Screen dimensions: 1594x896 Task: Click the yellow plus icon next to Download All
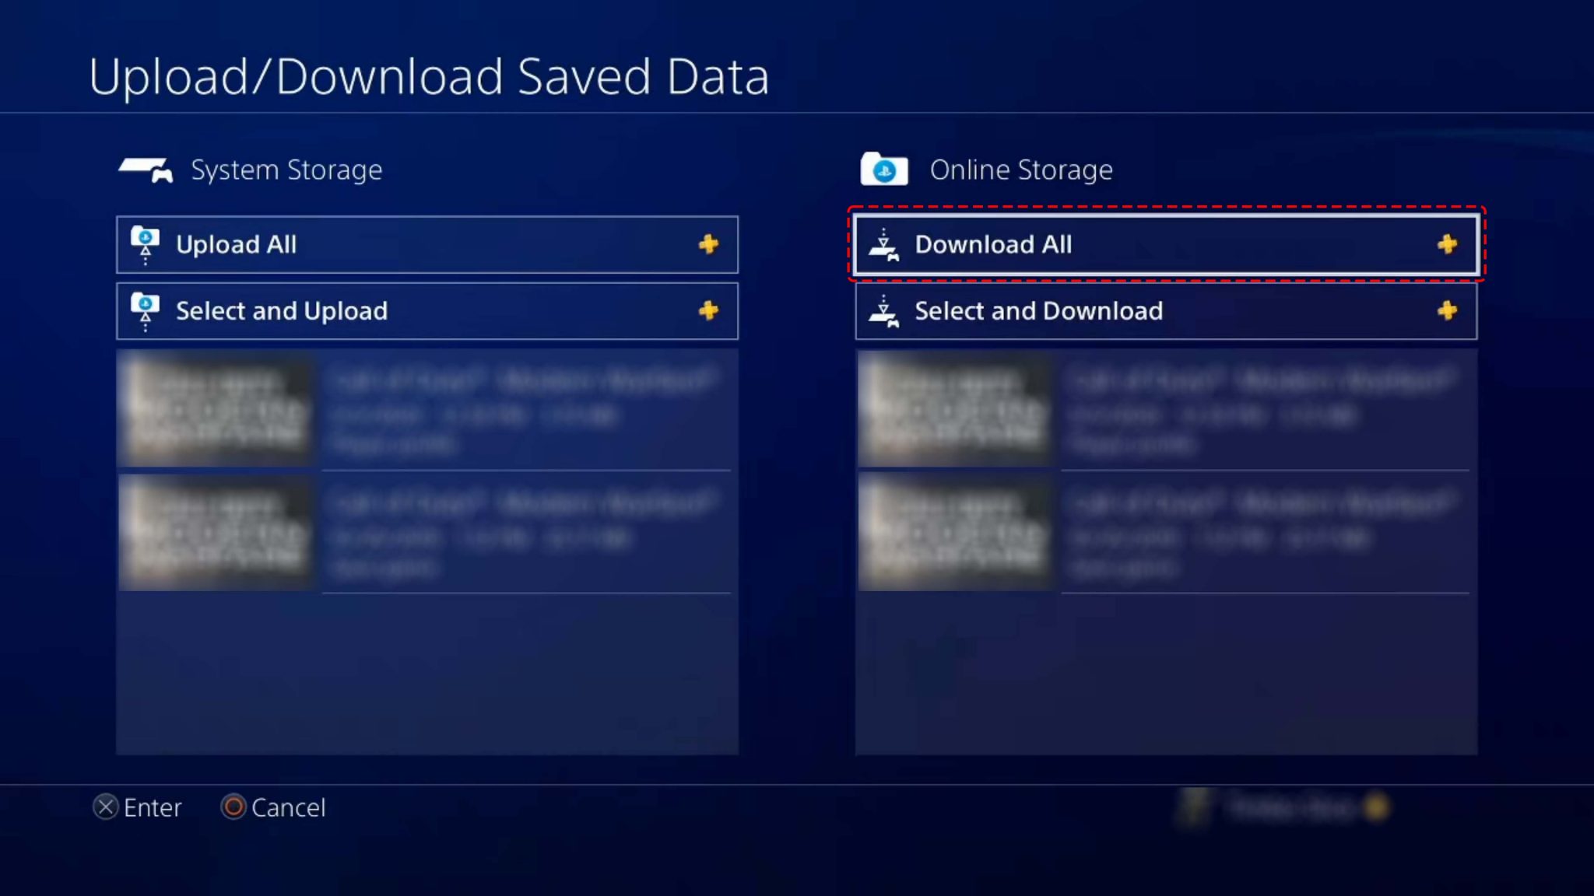pos(1448,244)
